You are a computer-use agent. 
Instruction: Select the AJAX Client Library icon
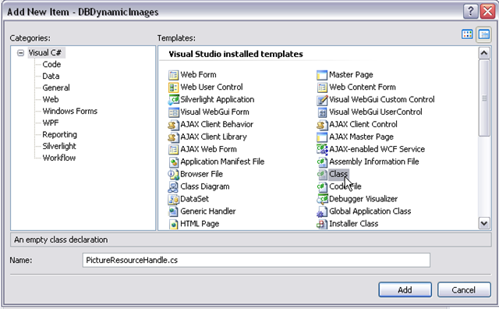(x=173, y=137)
